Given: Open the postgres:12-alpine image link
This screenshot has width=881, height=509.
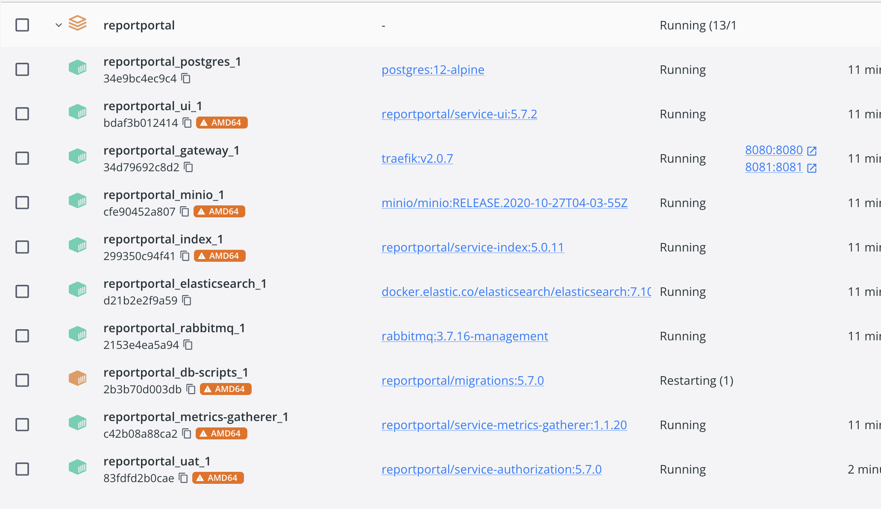Looking at the screenshot, I should point(433,69).
